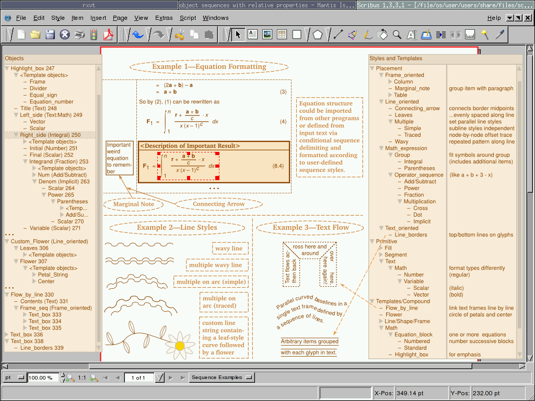535x401 pixels.
Task: Open the pt units dropdown
Action: tap(14, 378)
